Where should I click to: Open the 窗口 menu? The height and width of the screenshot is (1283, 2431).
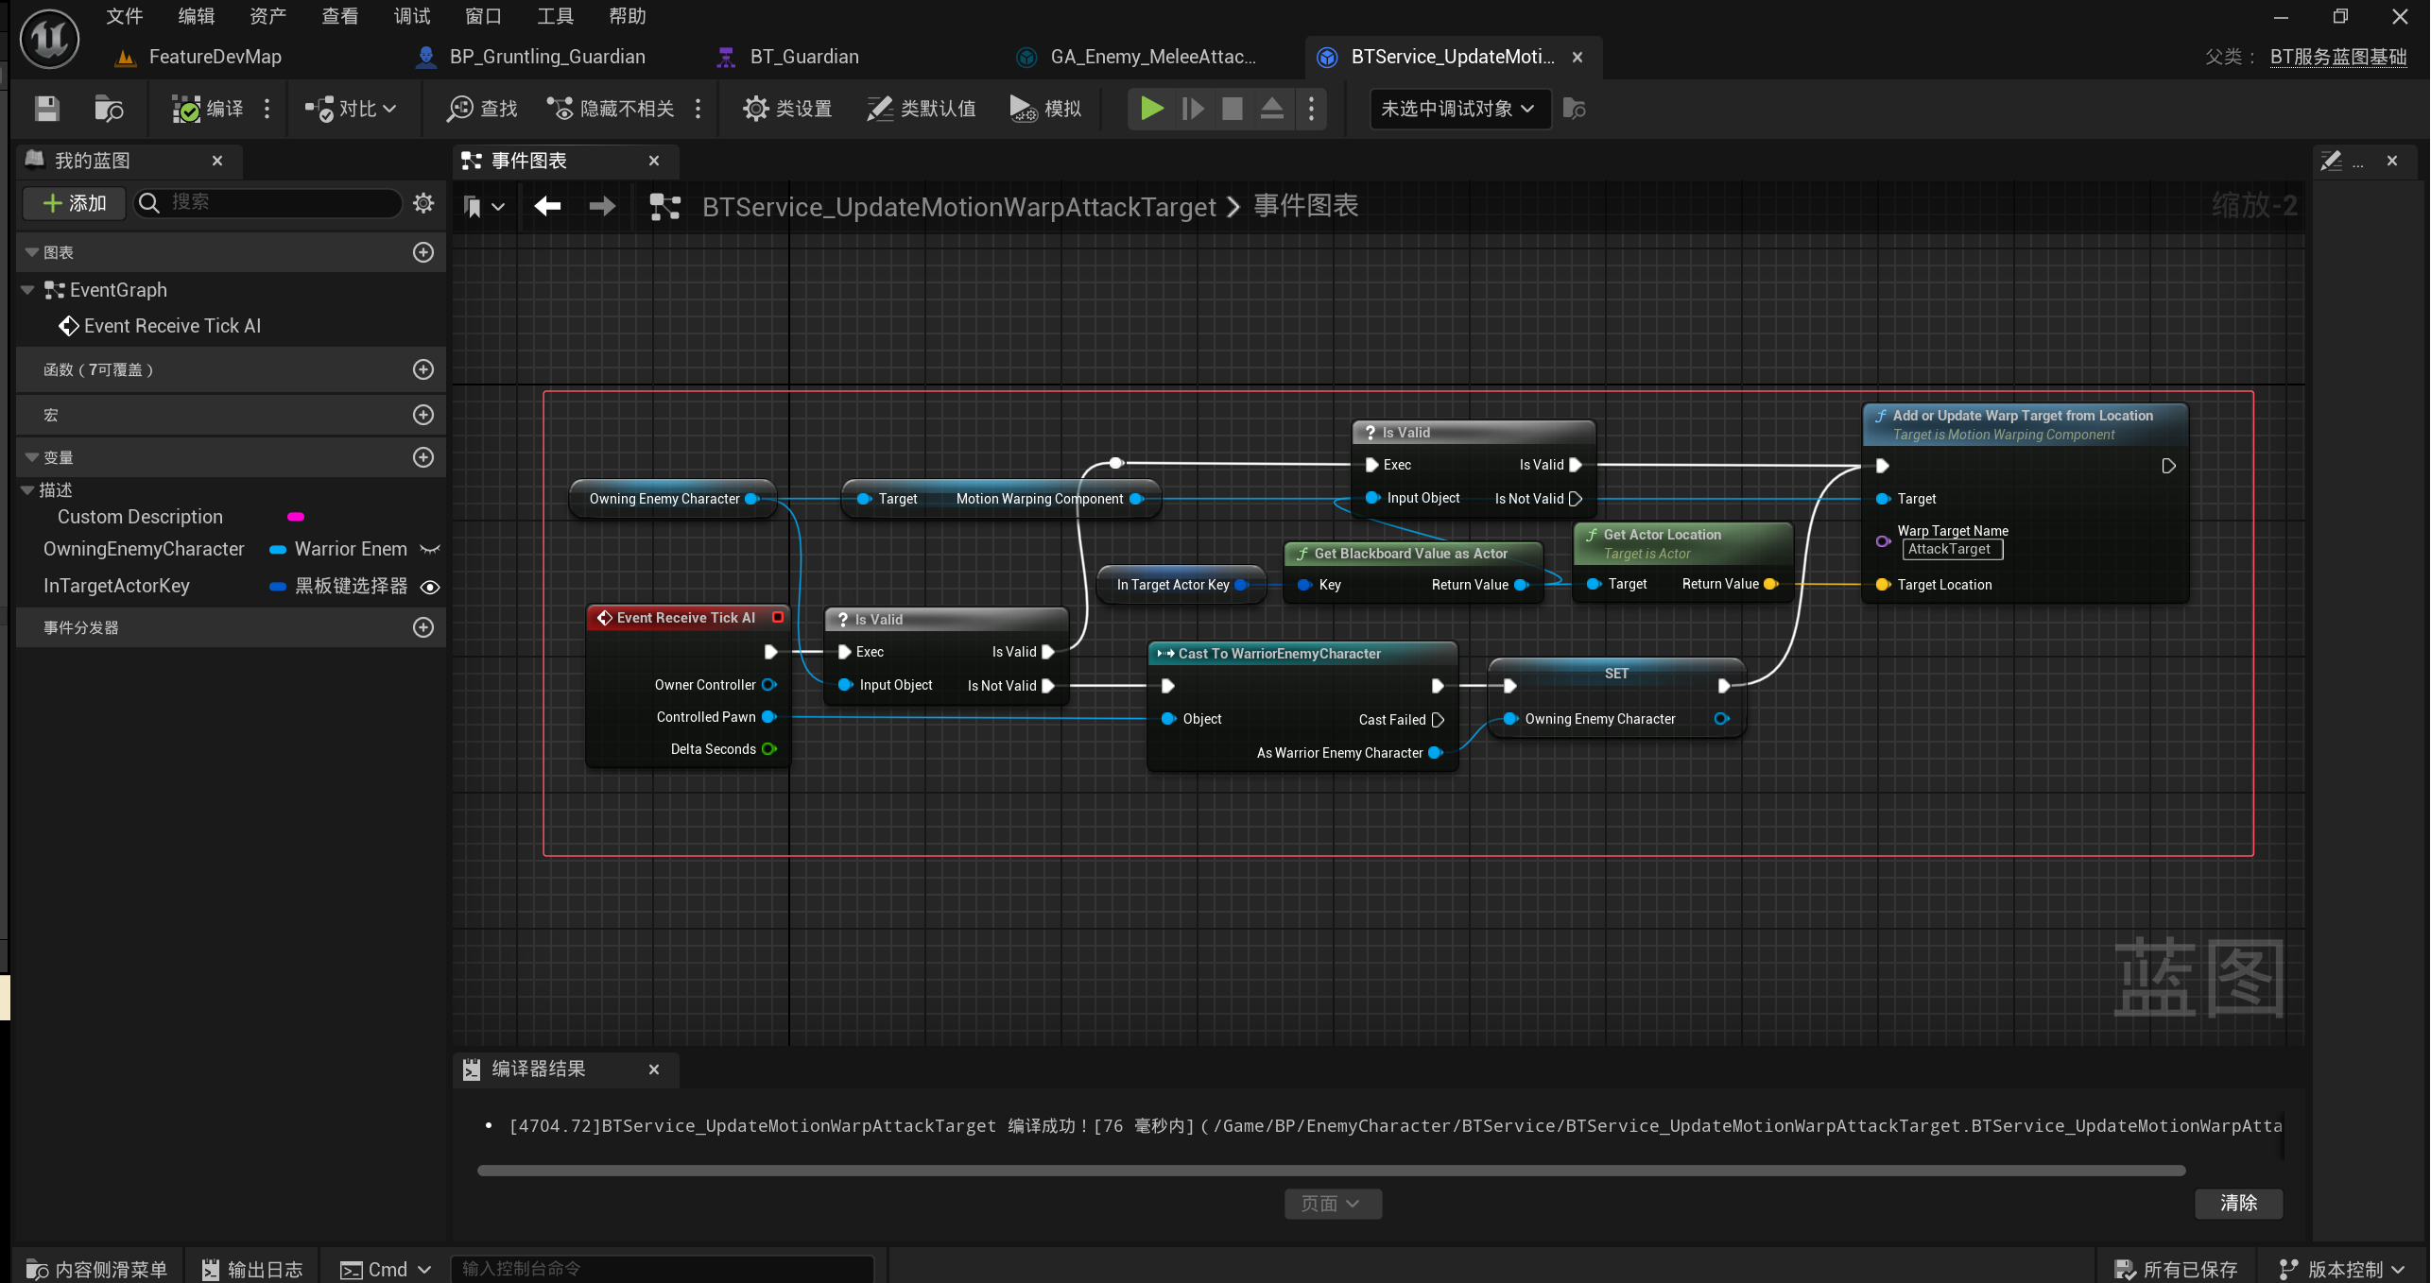coord(483,16)
